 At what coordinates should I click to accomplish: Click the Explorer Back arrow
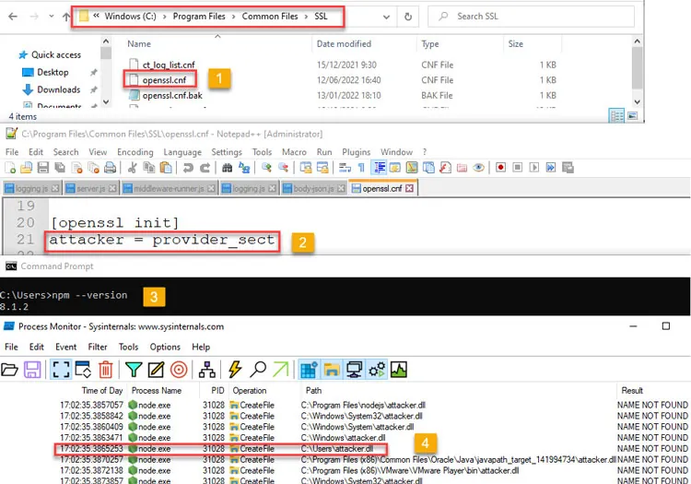pos(13,17)
